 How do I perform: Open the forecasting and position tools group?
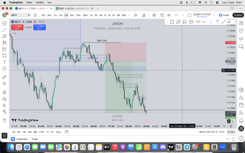[4, 49]
